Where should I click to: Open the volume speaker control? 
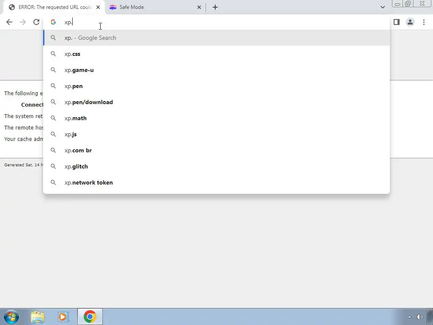pos(420,317)
